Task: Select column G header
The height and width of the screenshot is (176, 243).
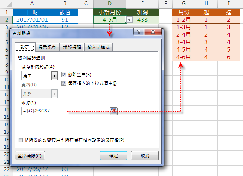Action: click(x=183, y=4)
